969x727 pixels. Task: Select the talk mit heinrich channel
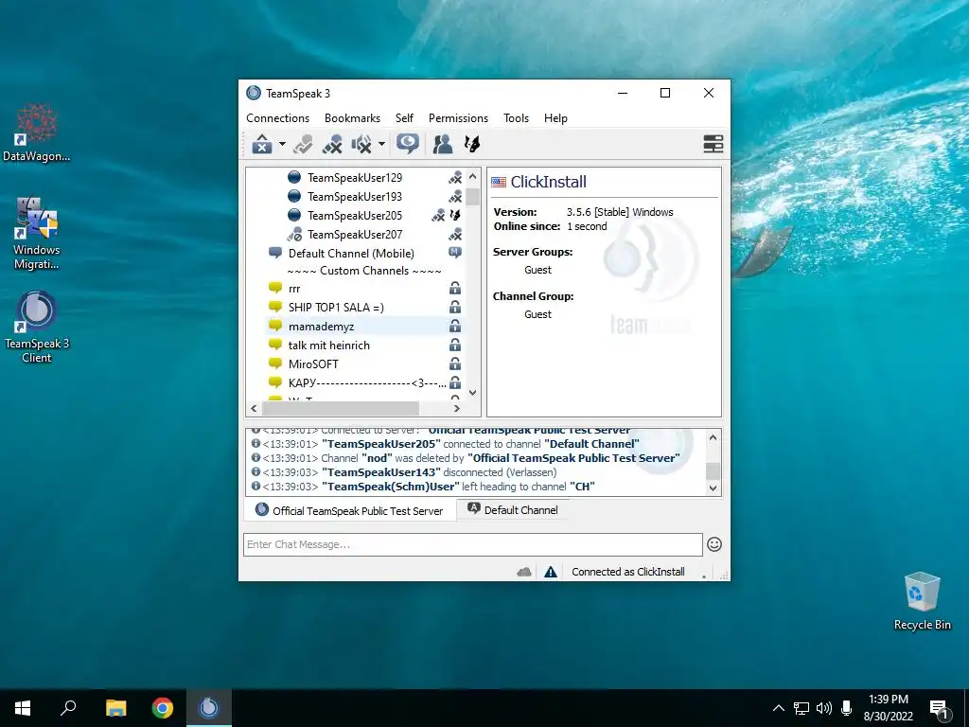click(328, 345)
